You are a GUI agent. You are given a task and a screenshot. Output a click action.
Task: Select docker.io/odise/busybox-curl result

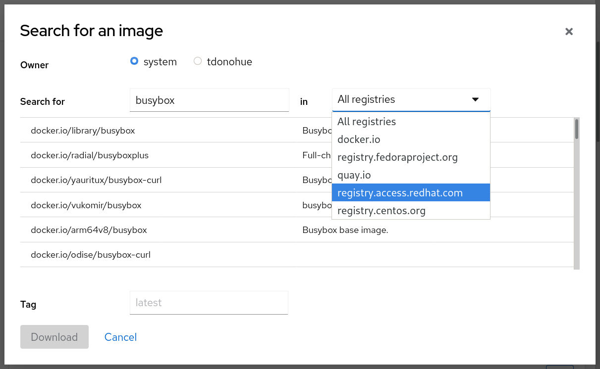pos(297,255)
